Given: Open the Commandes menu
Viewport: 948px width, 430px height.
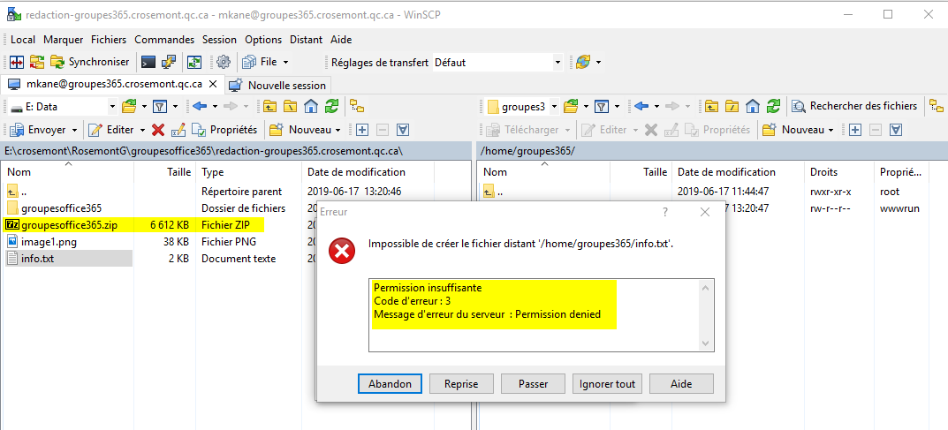Looking at the screenshot, I should (164, 40).
